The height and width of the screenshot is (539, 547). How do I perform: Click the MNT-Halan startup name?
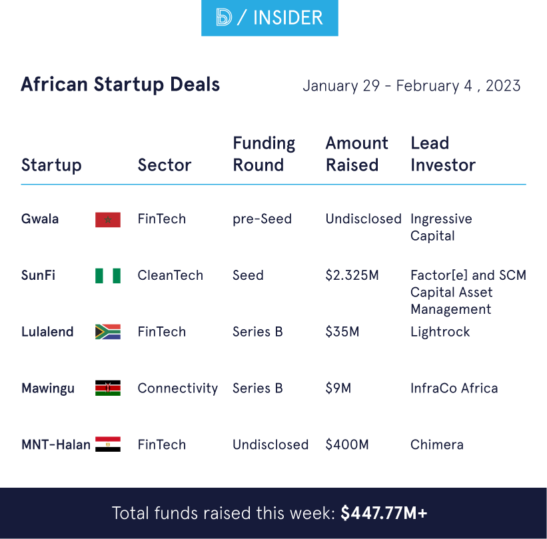pos(55,444)
